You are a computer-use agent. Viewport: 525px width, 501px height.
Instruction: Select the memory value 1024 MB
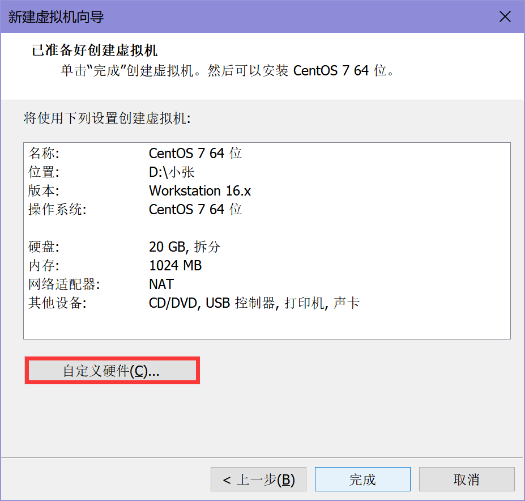click(x=176, y=265)
